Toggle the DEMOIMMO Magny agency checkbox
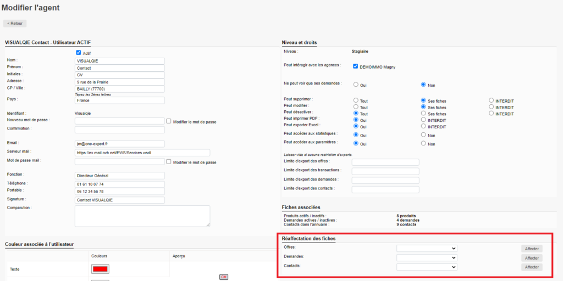The width and height of the screenshot is (563, 281). click(356, 66)
